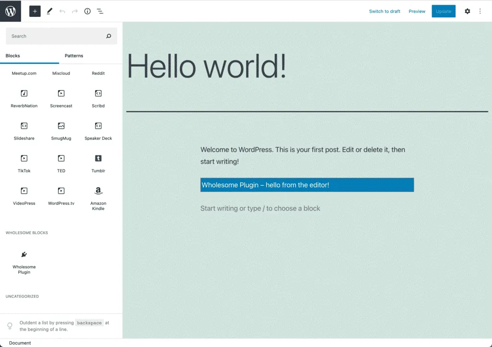Click the Hello world! post title
492x347 pixels.
[x=207, y=66]
